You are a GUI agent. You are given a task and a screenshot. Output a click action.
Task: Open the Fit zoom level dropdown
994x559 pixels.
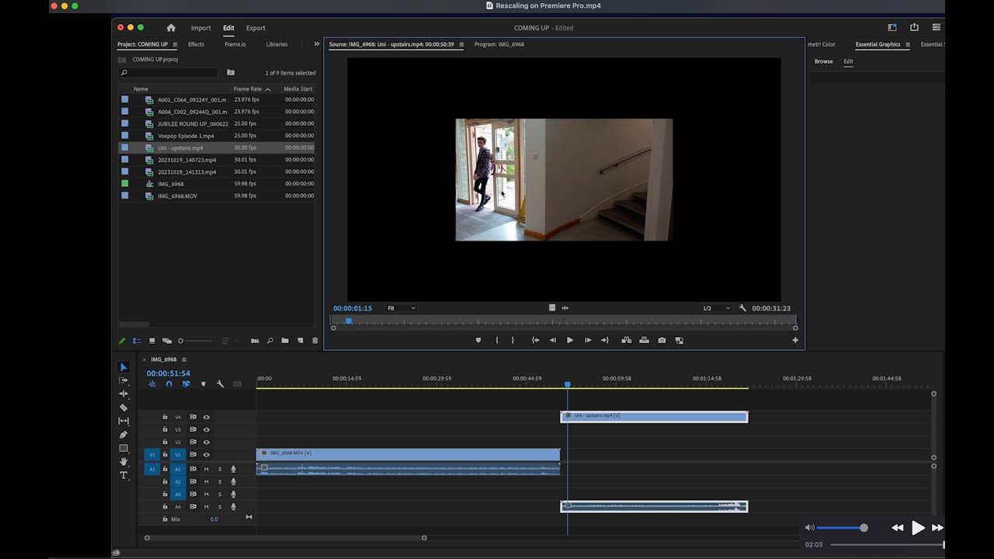pyautogui.click(x=401, y=308)
